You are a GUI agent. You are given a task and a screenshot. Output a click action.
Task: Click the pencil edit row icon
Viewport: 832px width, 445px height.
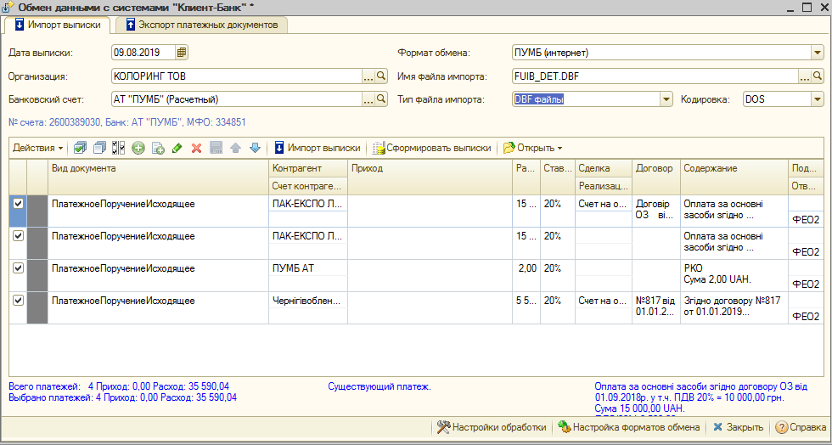point(177,148)
